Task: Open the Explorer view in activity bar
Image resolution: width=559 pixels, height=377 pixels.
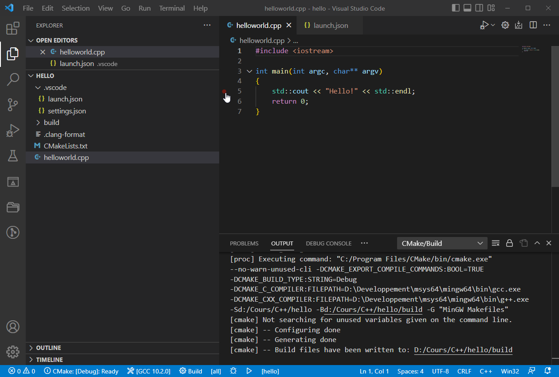Action: (12, 54)
